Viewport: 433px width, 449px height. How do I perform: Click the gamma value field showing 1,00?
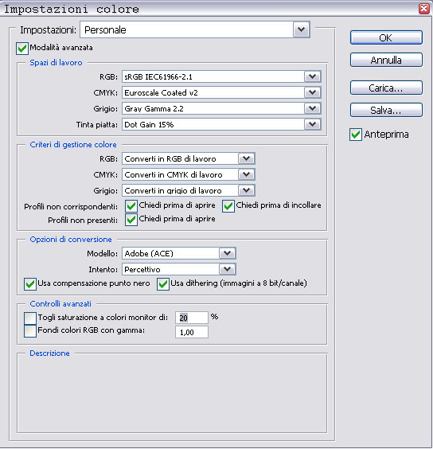[192, 332]
